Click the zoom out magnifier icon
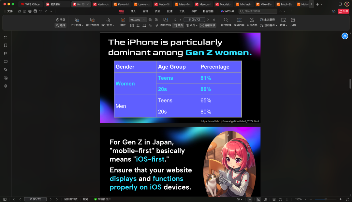The width and height of the screenshot is (352, 202). [x=150, y=20]
